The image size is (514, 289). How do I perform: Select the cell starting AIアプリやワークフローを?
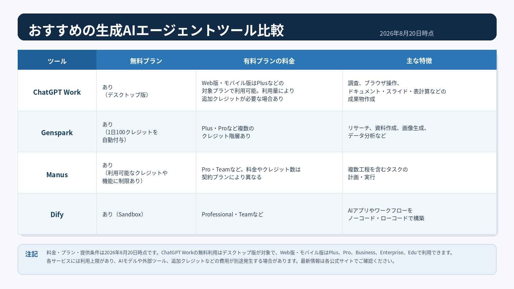419,214
